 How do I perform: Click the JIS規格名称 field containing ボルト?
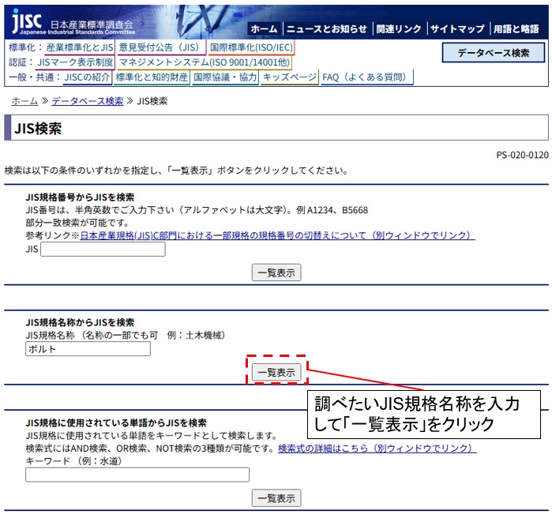(x=88, y=349)
